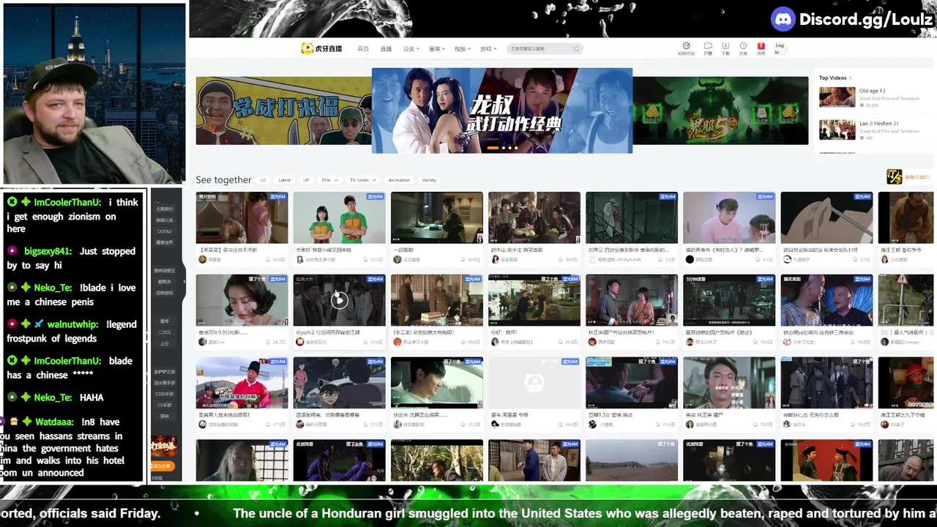Open the 周星星 first video thumbnail
Viewport: 937px width, 527px height.
(x=242, y=217)
